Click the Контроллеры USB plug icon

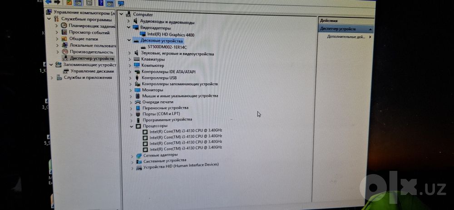pos(137,78)
